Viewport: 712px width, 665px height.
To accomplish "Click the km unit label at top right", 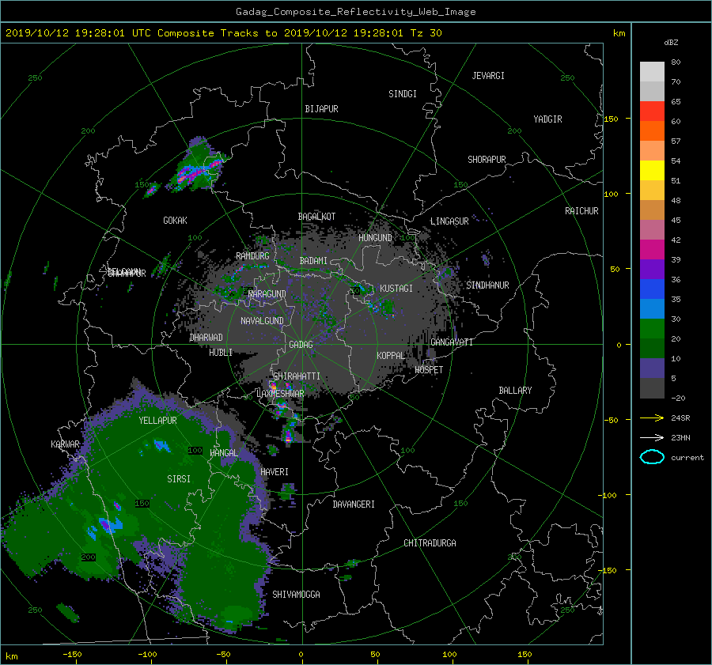I will coord(619,33).
